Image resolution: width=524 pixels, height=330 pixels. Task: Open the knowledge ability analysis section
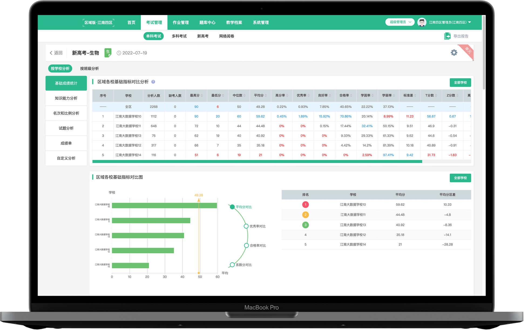(x=66, y=98)
